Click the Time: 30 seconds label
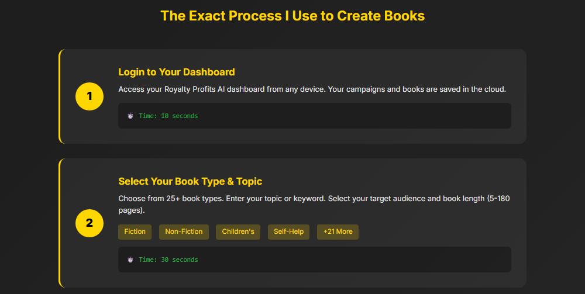Screen dimensions: 585x294 pyautogui.click(x=168, y=260)
